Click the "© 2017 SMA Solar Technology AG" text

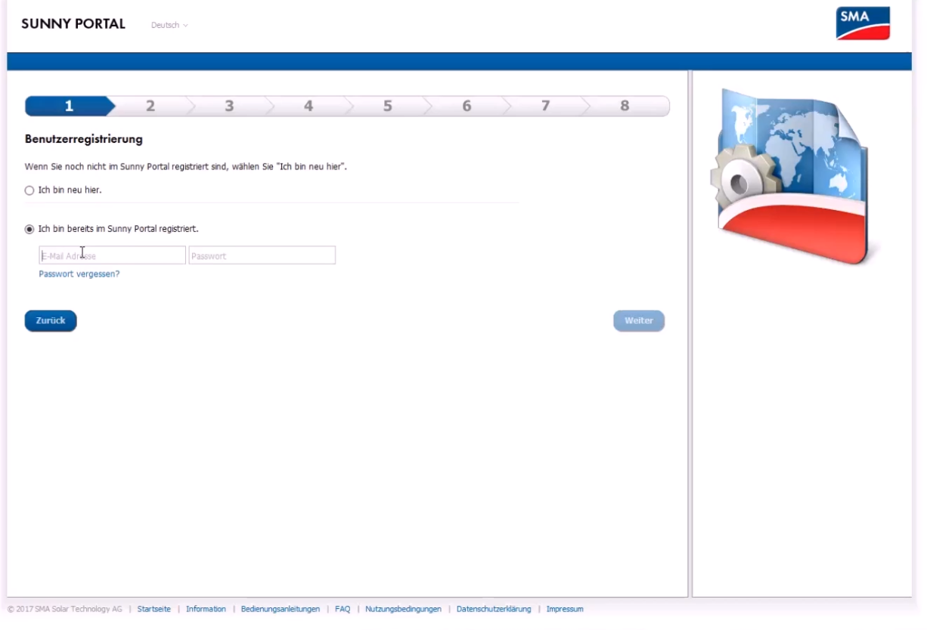pyautogui.click(x=65, y=609)
